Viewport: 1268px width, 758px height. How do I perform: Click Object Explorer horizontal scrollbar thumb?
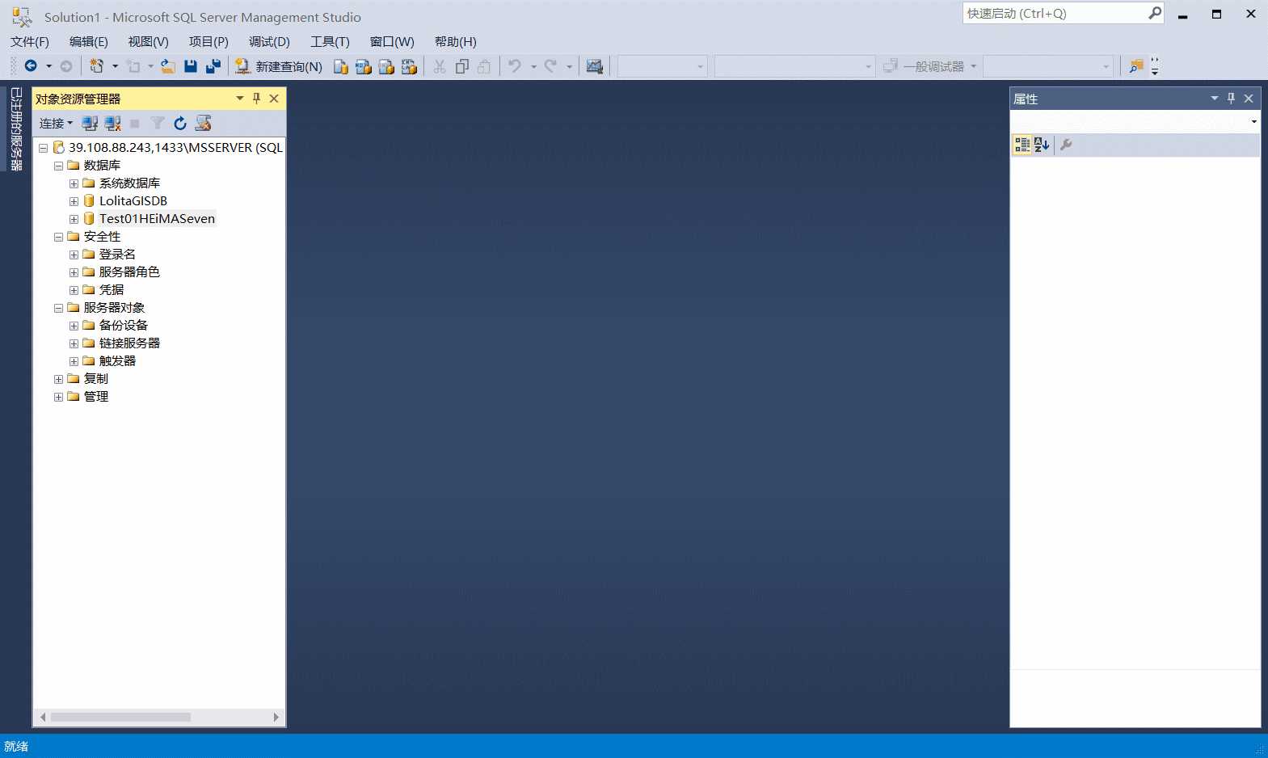coord(120,717)
